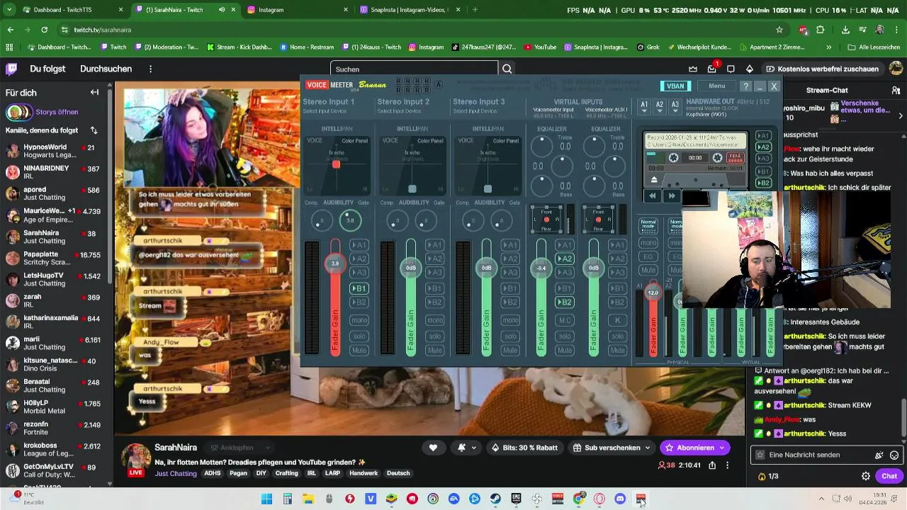Open the chat settings gear icon

click(x=865, y=476)
